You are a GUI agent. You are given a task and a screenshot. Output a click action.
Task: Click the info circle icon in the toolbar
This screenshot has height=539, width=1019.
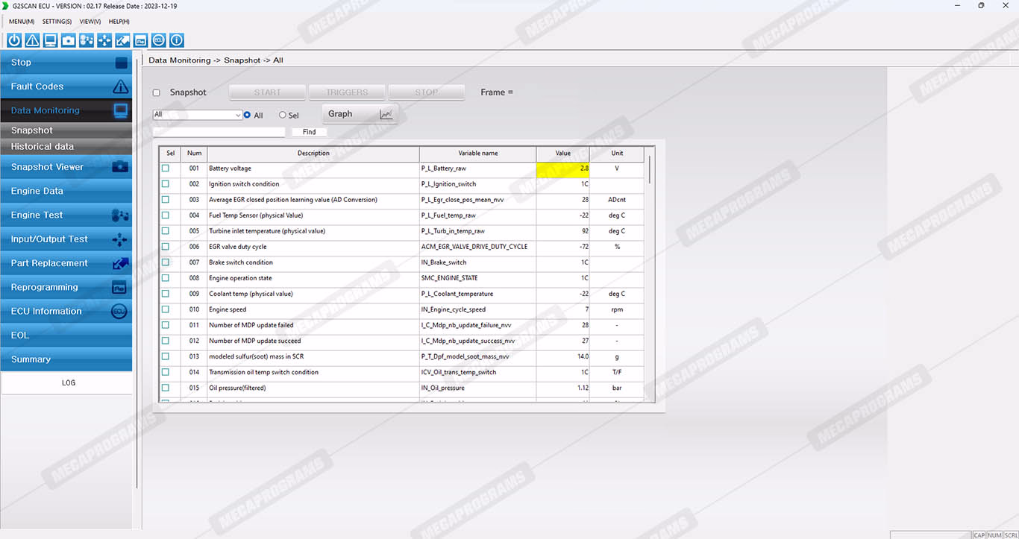pos(177,40)
